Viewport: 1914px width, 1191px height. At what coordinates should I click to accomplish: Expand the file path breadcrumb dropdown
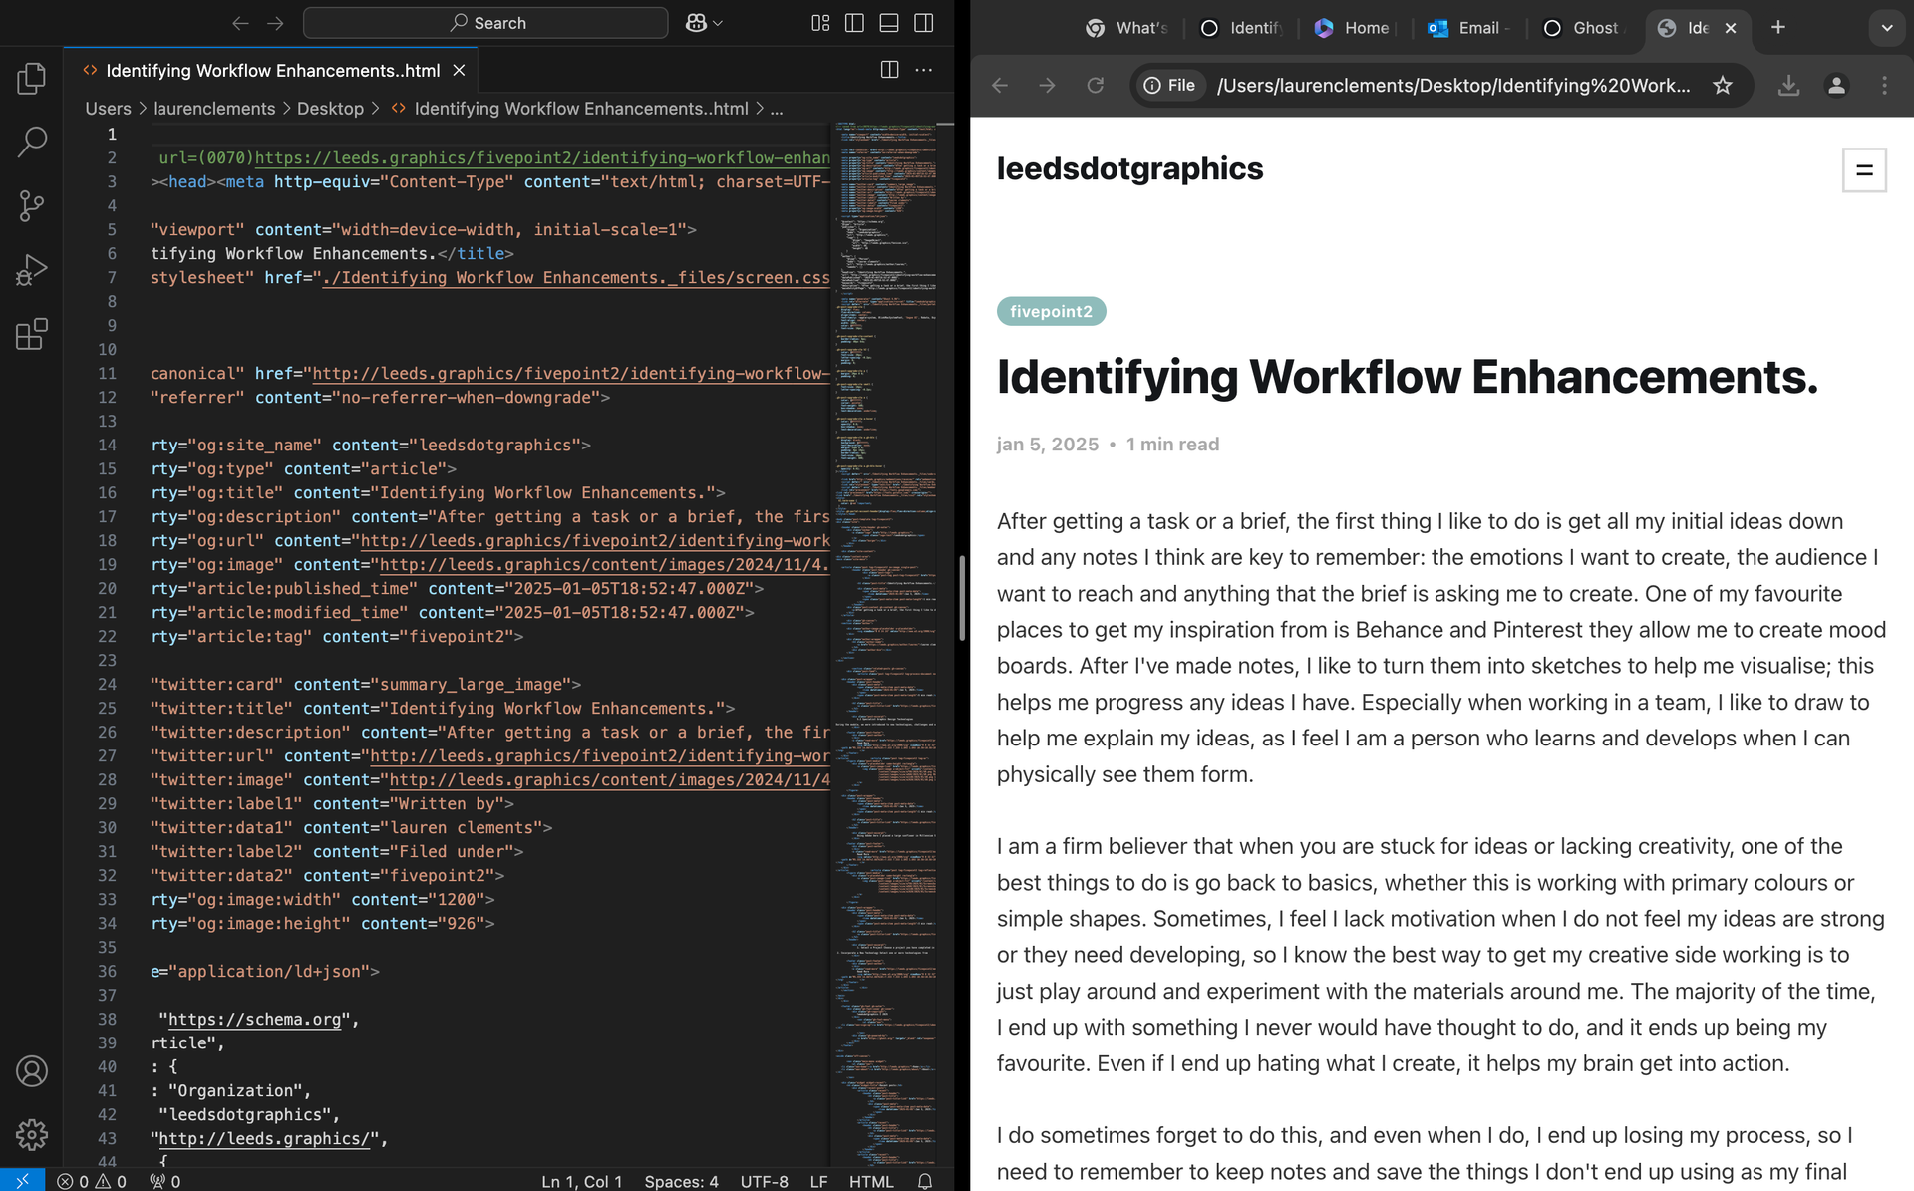(778, 109)
